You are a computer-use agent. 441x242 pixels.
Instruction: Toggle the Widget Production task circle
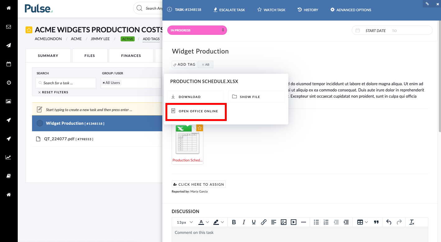(40, 123)
